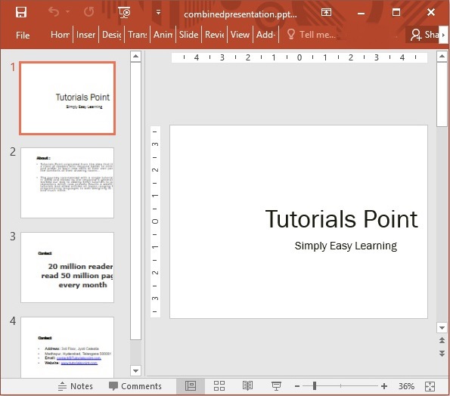This screenshot has width=450, height=396.
Task: Select slide 1 thumbnail Tutorials Point
Action: [x=67, y=98]
